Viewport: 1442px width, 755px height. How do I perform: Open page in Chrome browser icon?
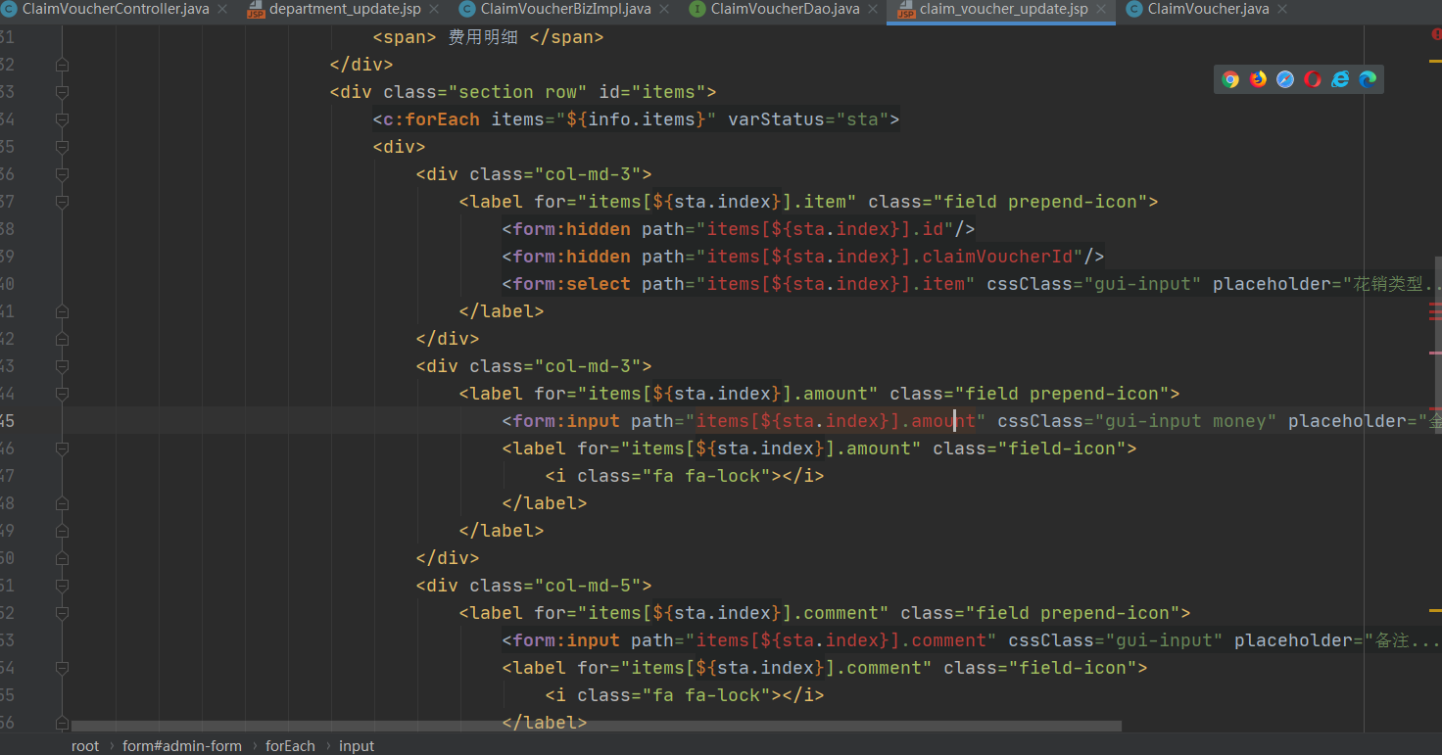click(1230, 79)
